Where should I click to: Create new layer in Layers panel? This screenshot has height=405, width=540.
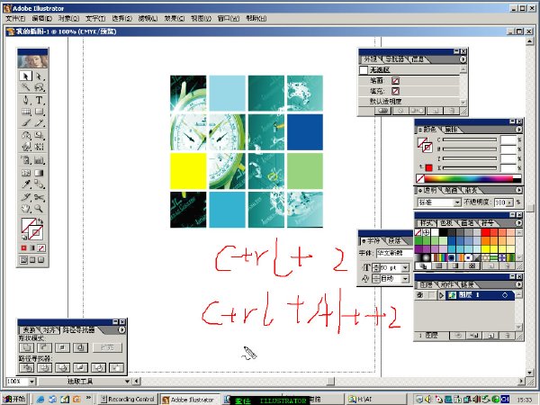(491, 336)
